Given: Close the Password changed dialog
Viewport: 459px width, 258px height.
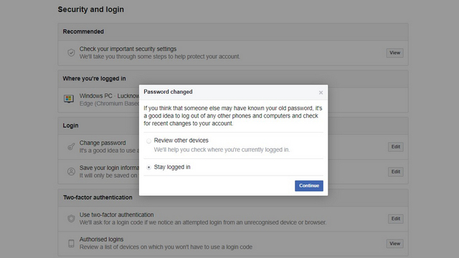Looking at the screenshot, I should click(321, 92).
